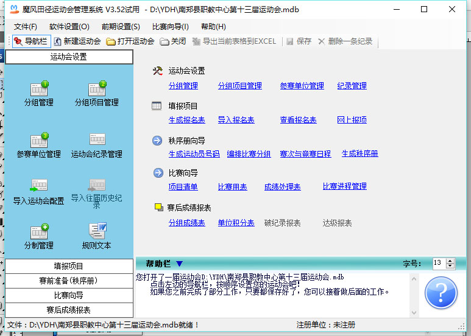The image size is (471, 336).
Task: Open the 规则文本 document icon
Action: (97, 236)
